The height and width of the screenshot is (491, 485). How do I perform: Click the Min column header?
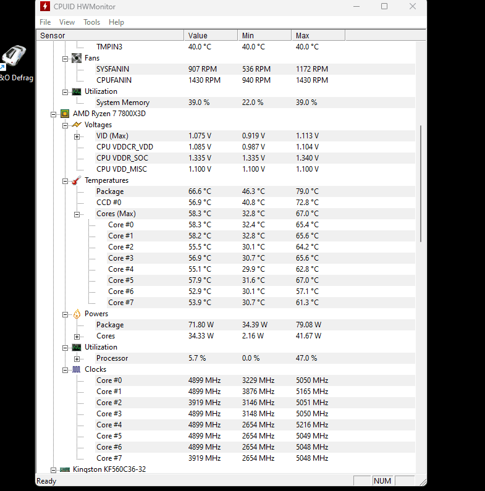[x=265, y=35]
